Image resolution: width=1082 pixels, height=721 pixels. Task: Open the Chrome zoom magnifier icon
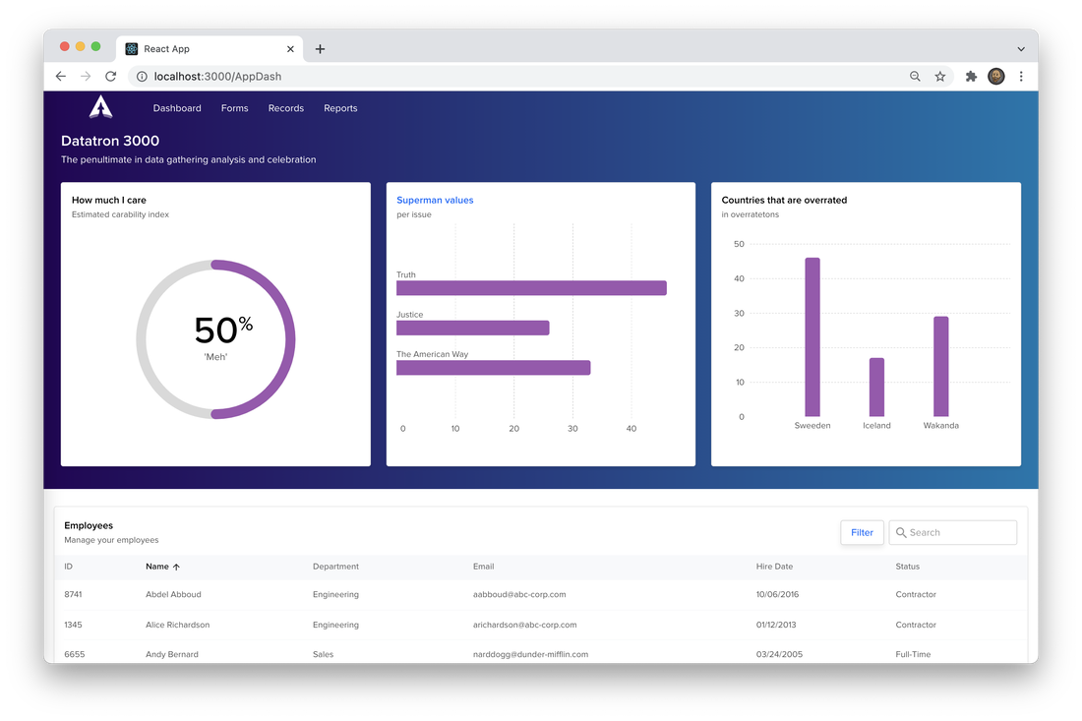click(915, 77)
